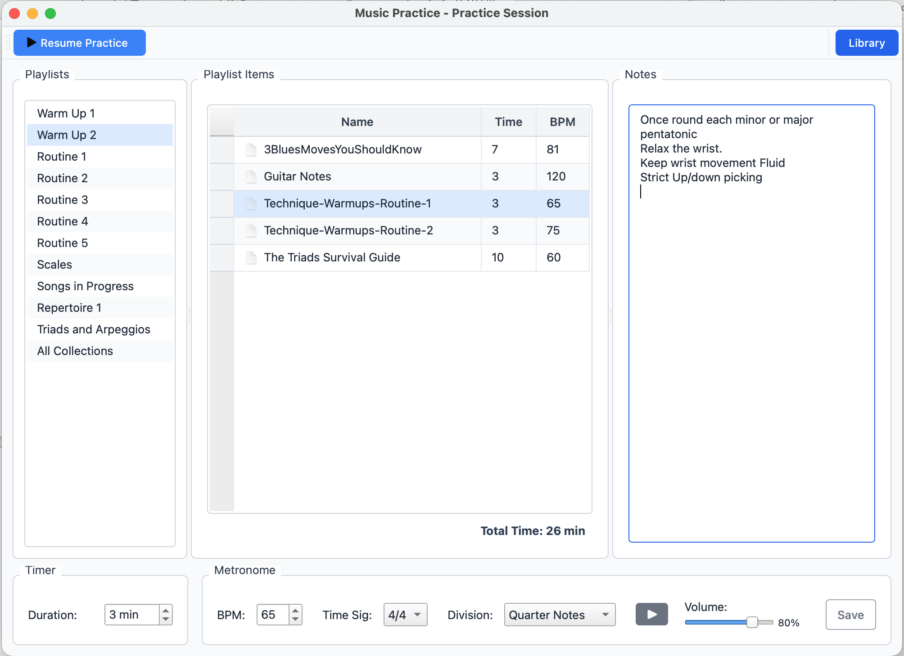The image size is (904, 656).
Task: Select the Routine 5 playlist
Action: click(x=100, y=243)
